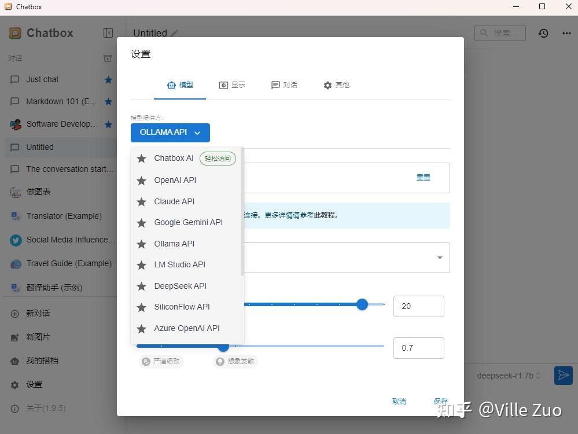Click the 设置 gear in the sidebar
The height and width of the screenshot is (434, 578).
(15, 384)
